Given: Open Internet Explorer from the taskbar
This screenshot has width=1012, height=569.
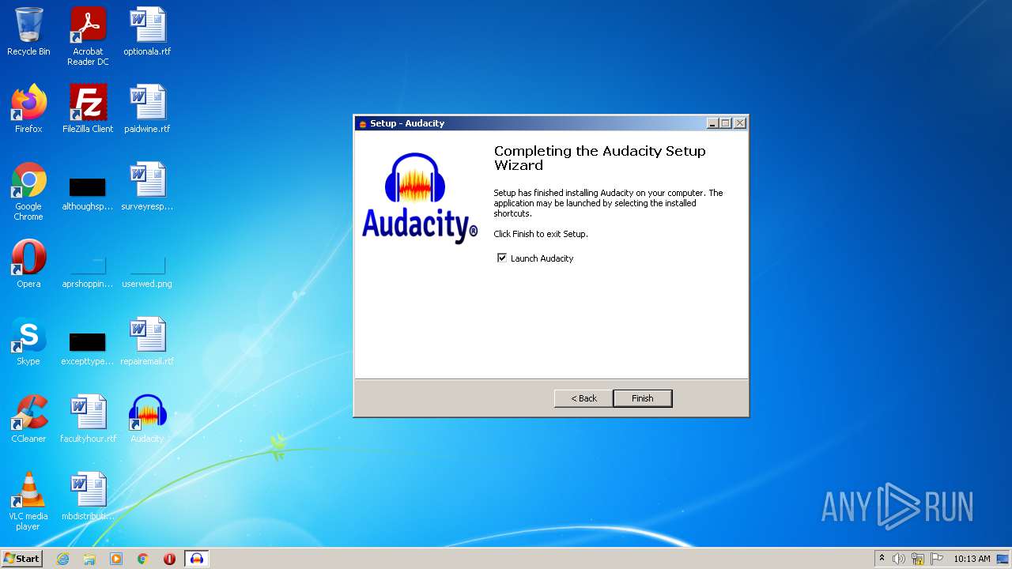Looking at the screenshot, I should pyautogui.click(x=62, y=559).
